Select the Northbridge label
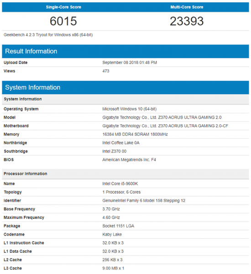The width and height of the screenshot is (251, 274). coord(16,143)
